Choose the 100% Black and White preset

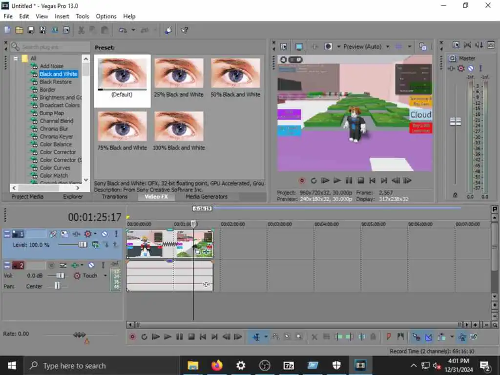pos(179,131)
